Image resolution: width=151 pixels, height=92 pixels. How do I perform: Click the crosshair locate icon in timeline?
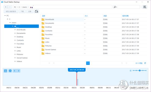(x=10, y=71)
